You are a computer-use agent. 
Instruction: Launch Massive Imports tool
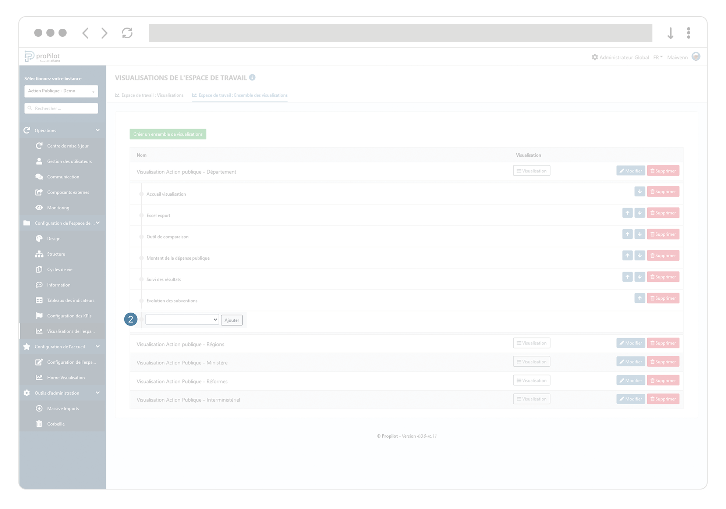63,408
